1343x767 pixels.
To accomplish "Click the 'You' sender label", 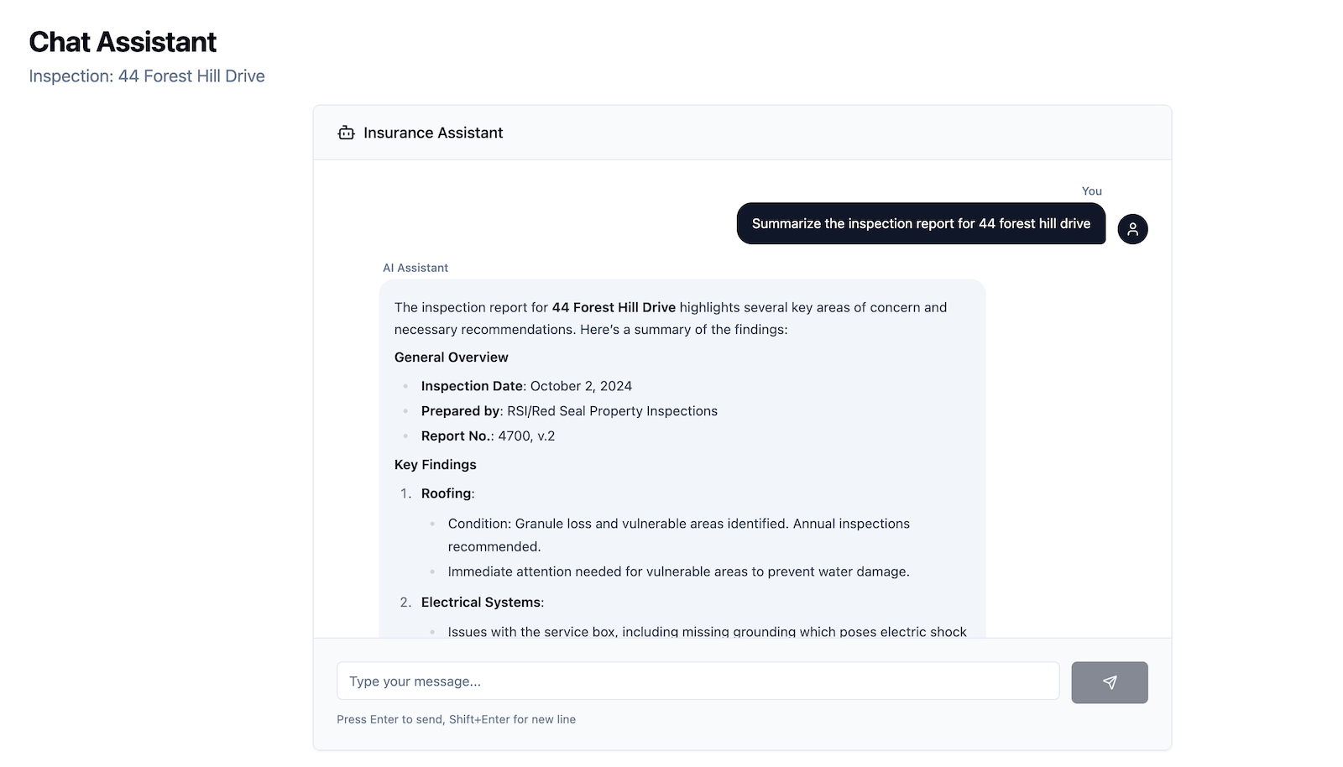I will click(1091, 191).
